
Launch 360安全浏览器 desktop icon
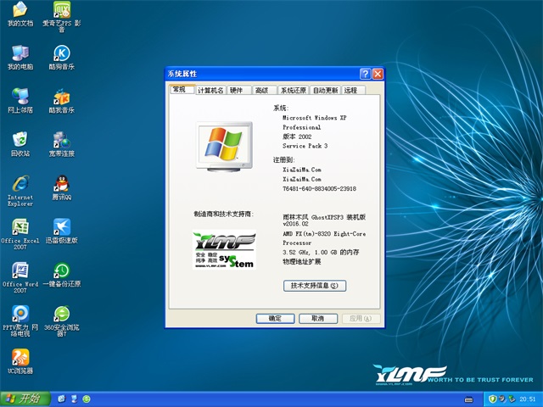[x=61, y=315]
